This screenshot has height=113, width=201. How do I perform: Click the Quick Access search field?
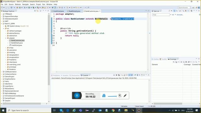[184, 8]
